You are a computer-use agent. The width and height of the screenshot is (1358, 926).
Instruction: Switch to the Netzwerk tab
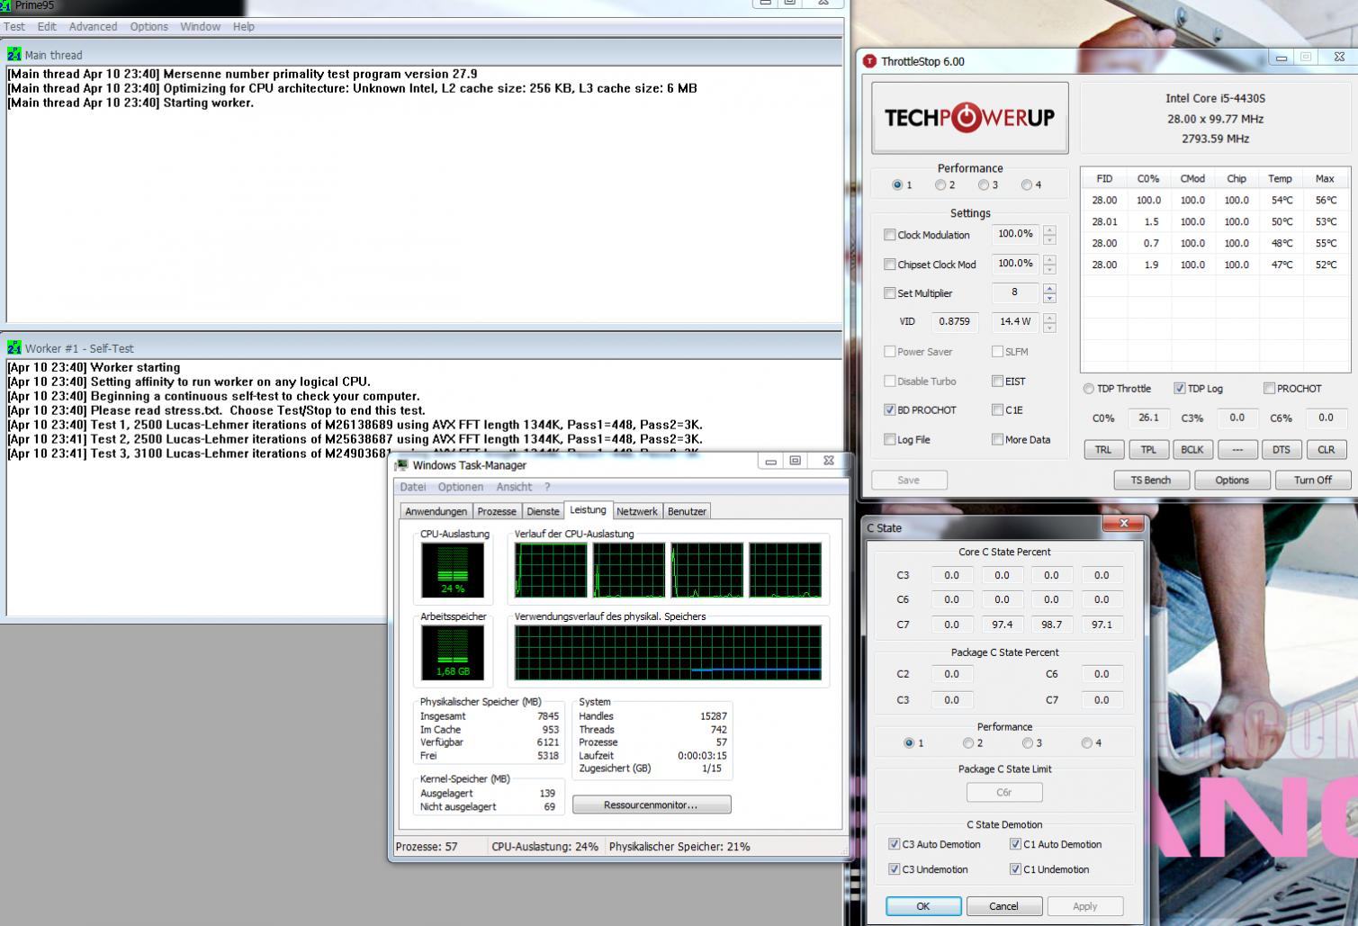[636, 511]
